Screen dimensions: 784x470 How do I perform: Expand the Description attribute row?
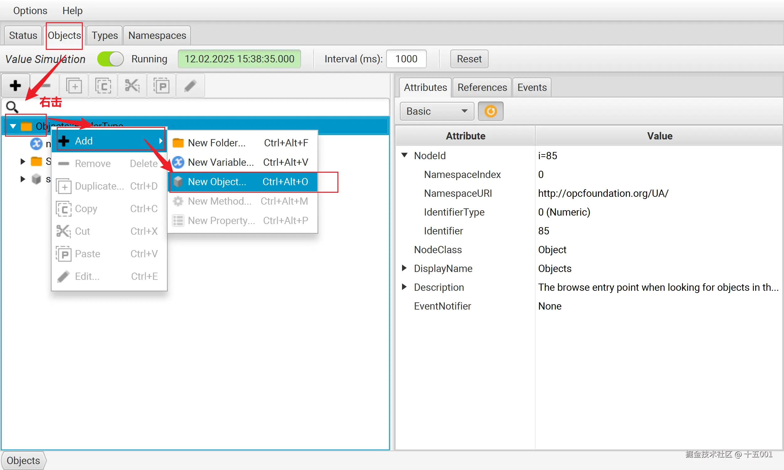coord(404,287)
